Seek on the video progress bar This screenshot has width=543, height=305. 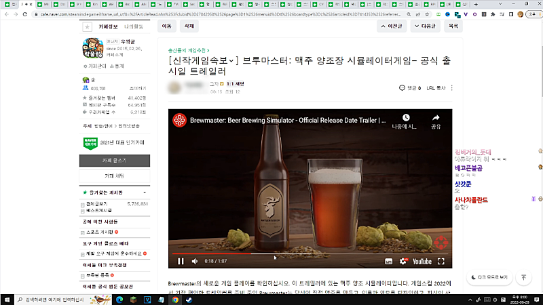coord(305,253)
